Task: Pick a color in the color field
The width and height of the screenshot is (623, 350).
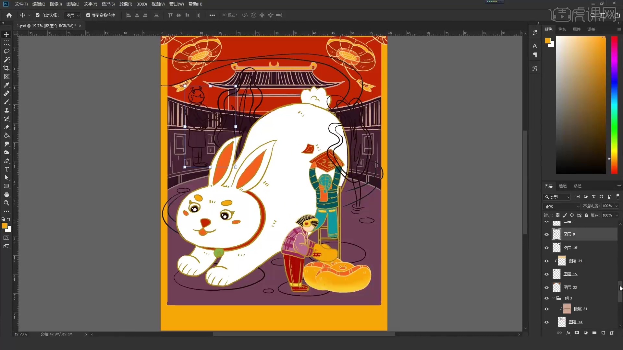Action: point(581,105)
